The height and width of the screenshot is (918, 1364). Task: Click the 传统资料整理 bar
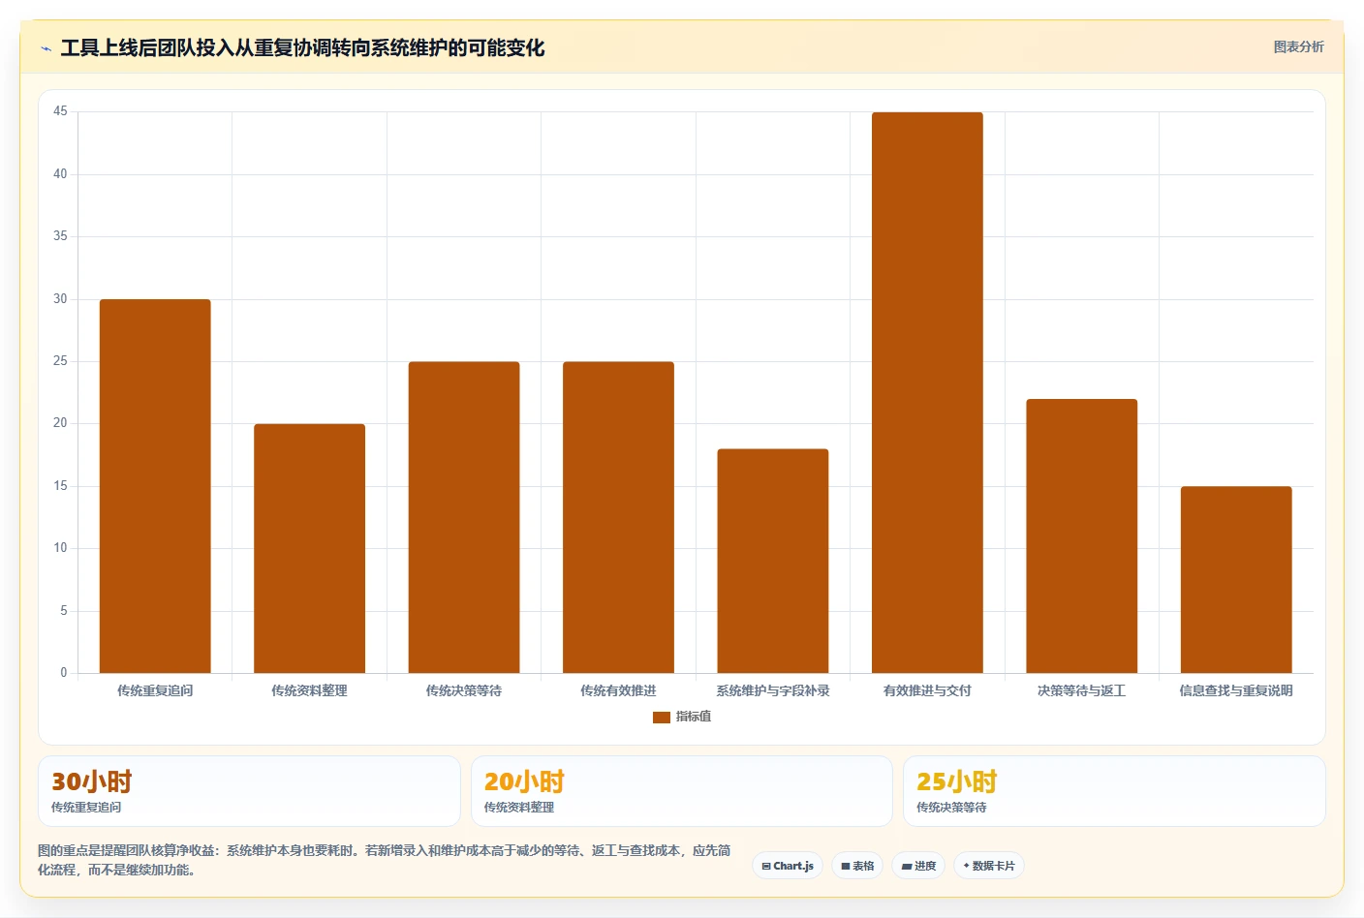click(309, 548)
